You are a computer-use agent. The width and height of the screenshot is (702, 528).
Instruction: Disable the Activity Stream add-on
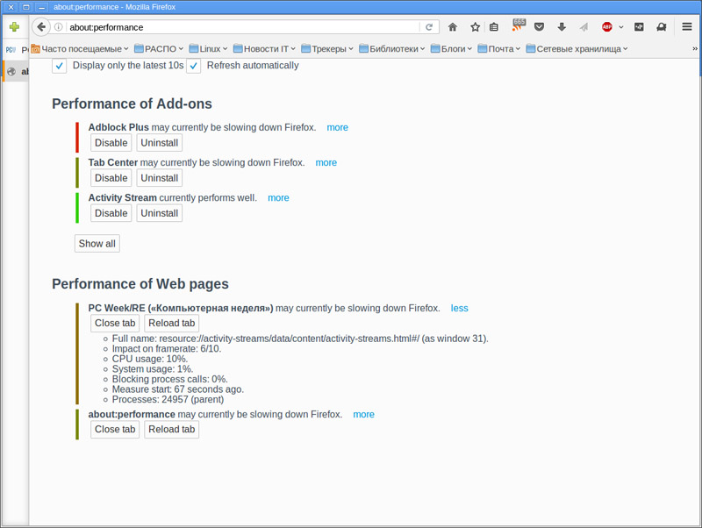coord(111,213)
